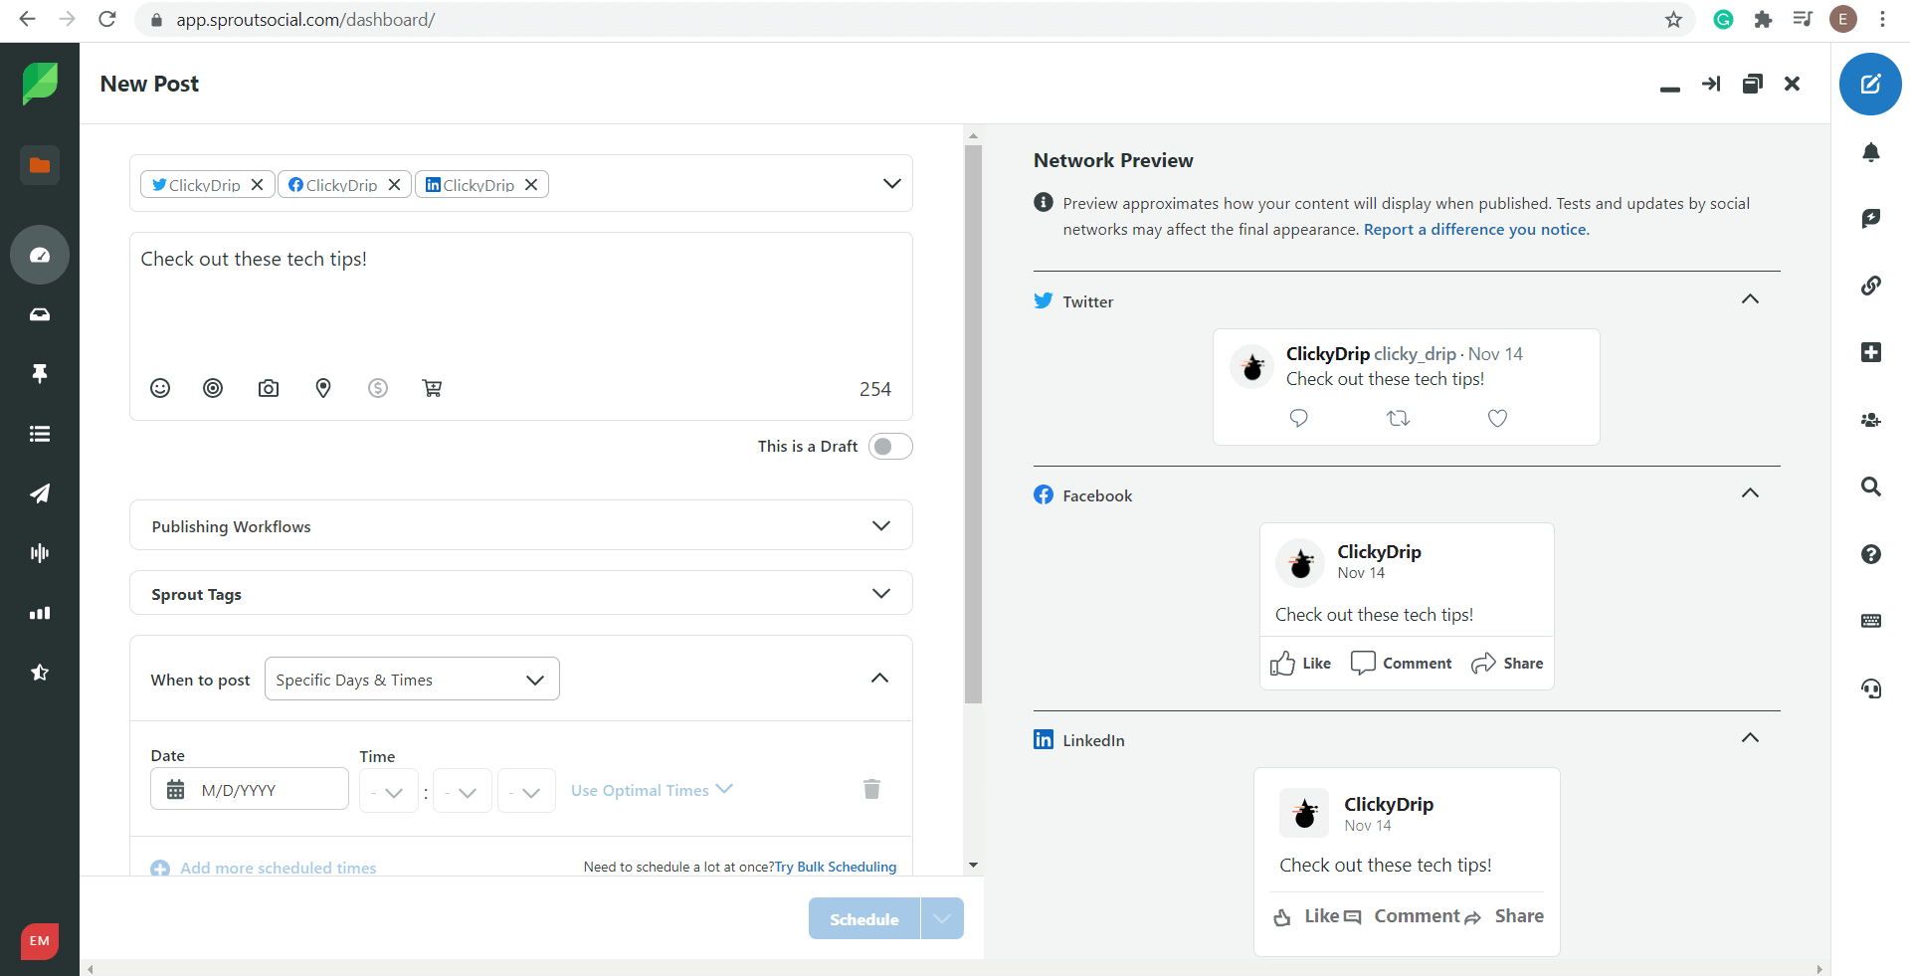This screenshot has height=976, width=1910.
Task: Click the composer vertical scrollbar
Action: (973, 423)
